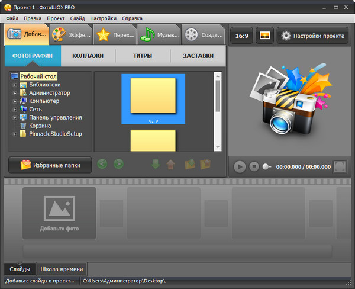Open the Эффекты tab with palette icon
355x289 pixels.
70,35
